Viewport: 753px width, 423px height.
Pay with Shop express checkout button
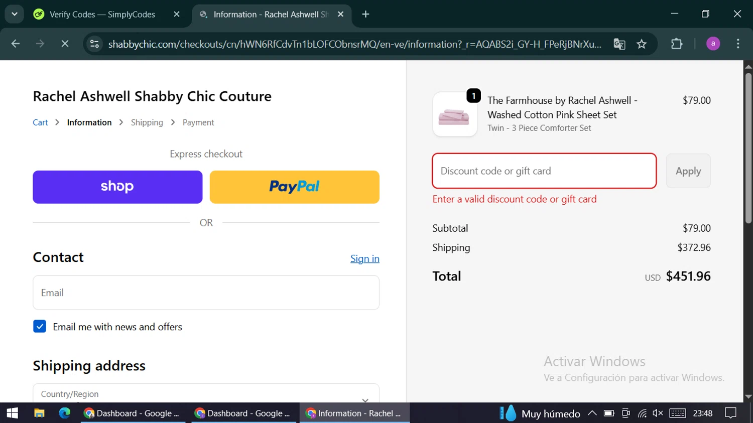pos(117,187)
